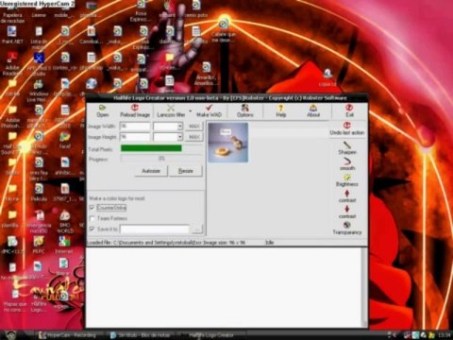Toggle the Save it to checkbox
Image resolution: width=453 pixels, height=340 pixels.
[92, 229]
